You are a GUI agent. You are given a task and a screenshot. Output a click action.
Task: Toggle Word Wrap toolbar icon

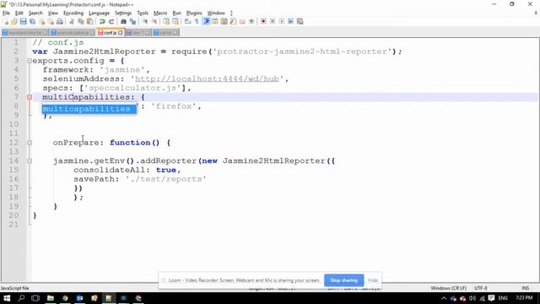click(187, 21)
